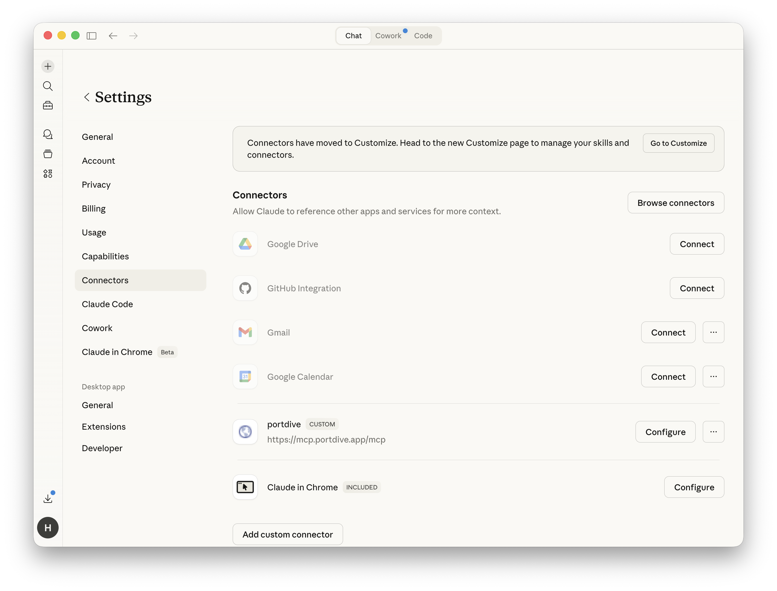The width and height of the screenshot is (777, 591).
Task: Open more options for Gmail
Action: click(x=713, y=333)
